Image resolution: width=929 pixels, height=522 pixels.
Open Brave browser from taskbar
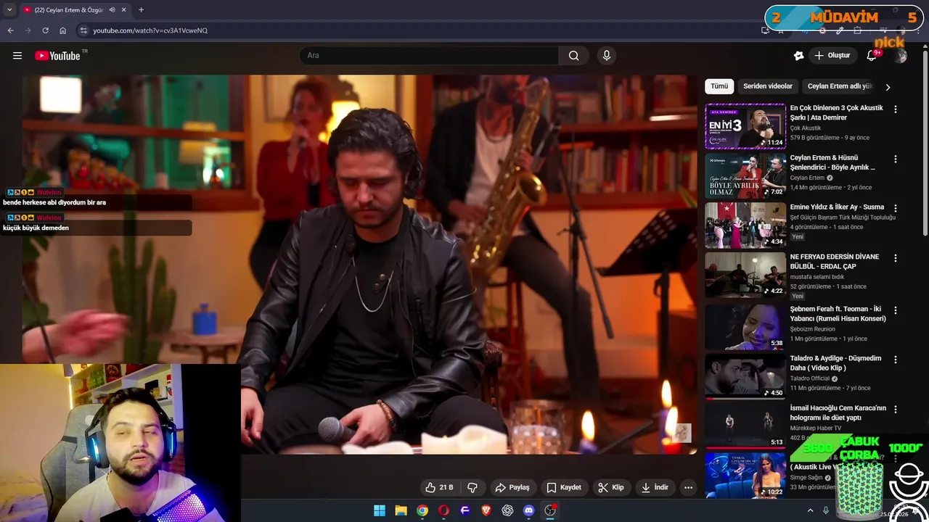pos(486,510)
